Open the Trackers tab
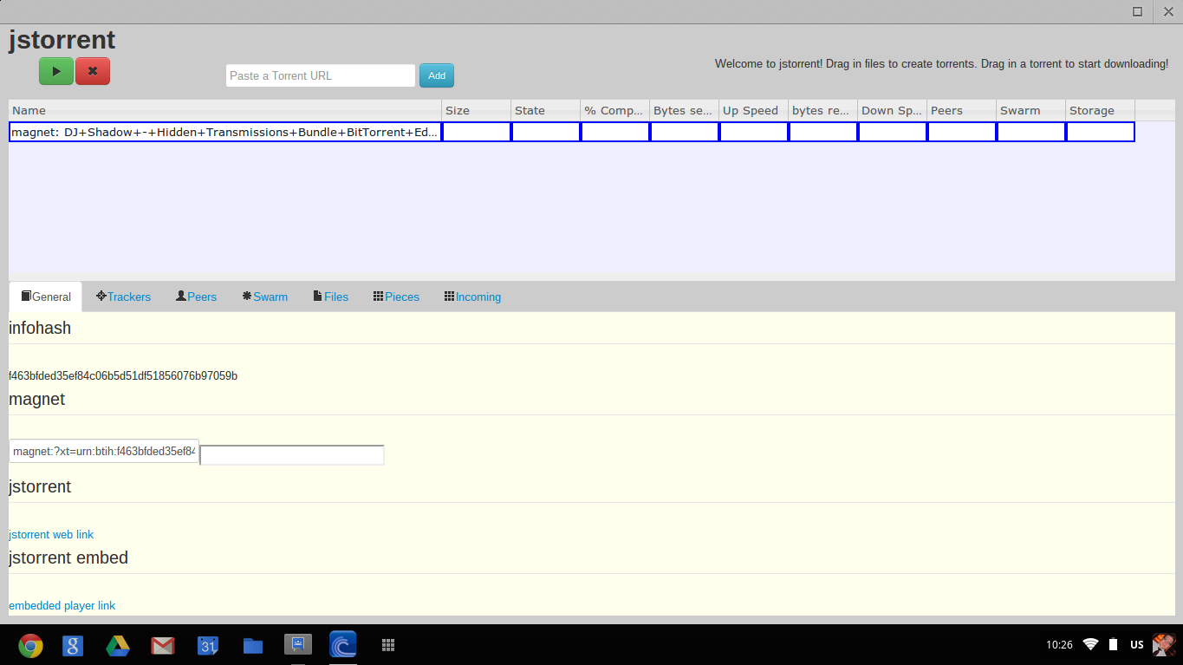 [123, 297]
